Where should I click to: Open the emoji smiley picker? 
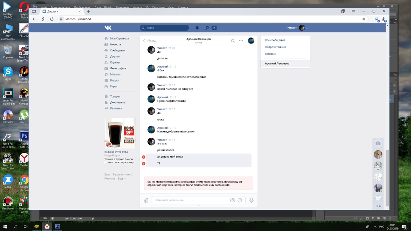click(240, 200)
